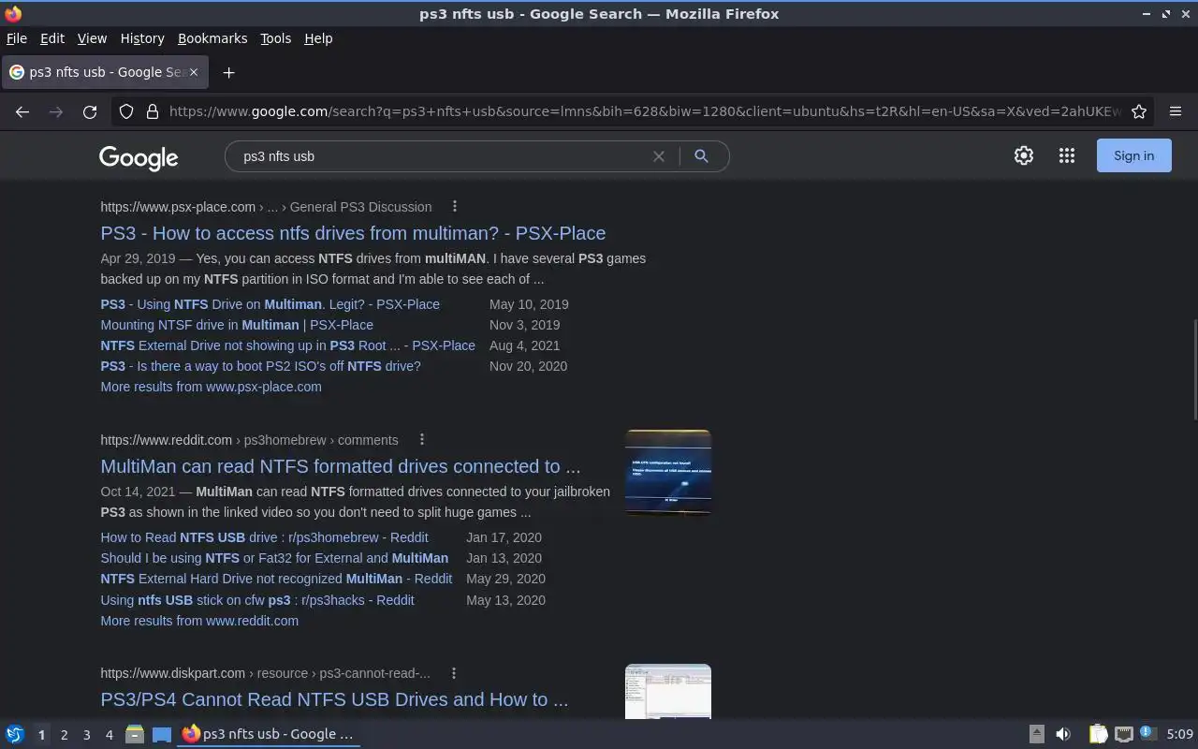Image resolution: width=1198 pixels, height=749 pixels.
Task: Click the 5:09 clock in tray
Action: click(x=1179, y=734)
